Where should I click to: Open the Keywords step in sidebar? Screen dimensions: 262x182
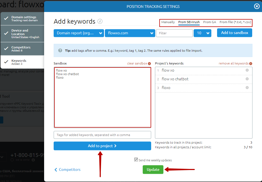coord(22,62)
